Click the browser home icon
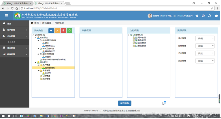 [17, 8]
